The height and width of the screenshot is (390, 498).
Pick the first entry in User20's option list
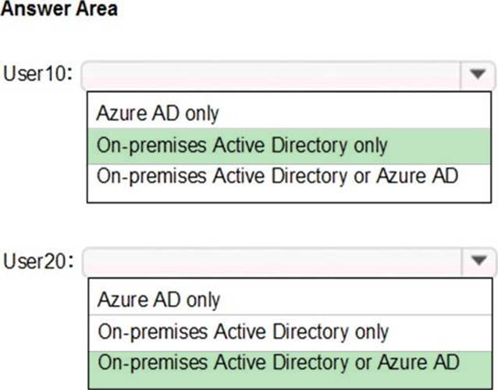(x=158, y=300)
